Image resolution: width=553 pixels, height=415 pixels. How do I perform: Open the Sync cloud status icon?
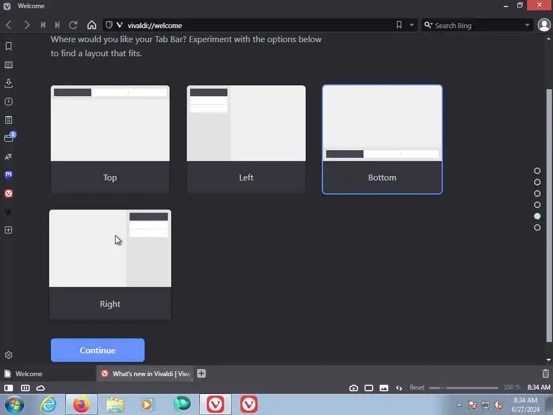[41, 388]
